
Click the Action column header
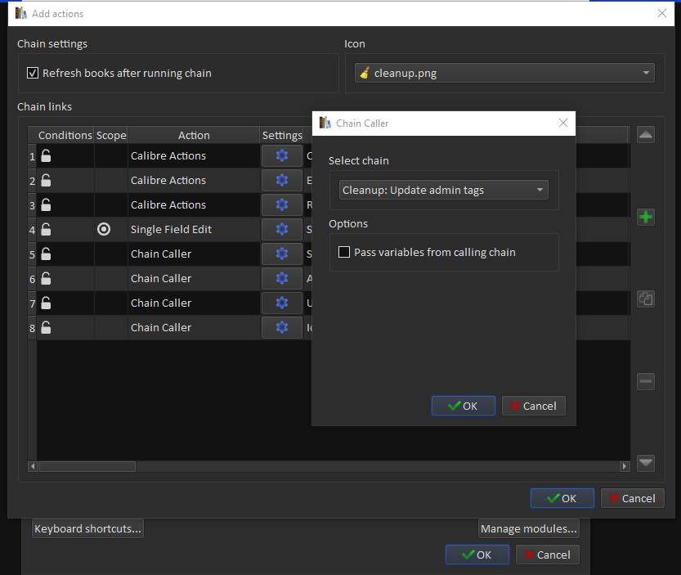pyautogui.click(x=194, y=135)
